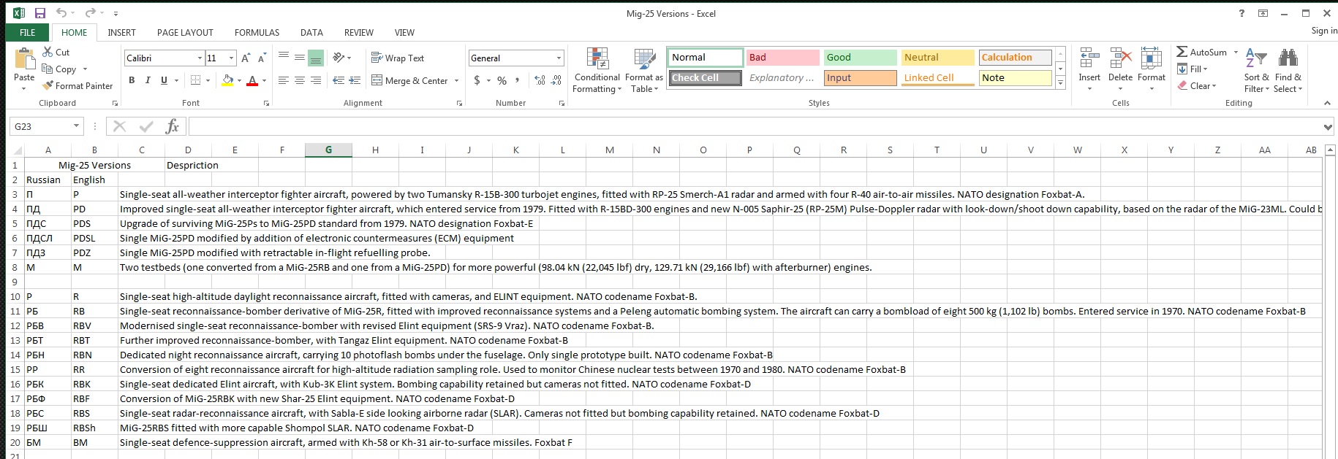
Task: Apply the Normal cell style
Action: pos(705,58)
